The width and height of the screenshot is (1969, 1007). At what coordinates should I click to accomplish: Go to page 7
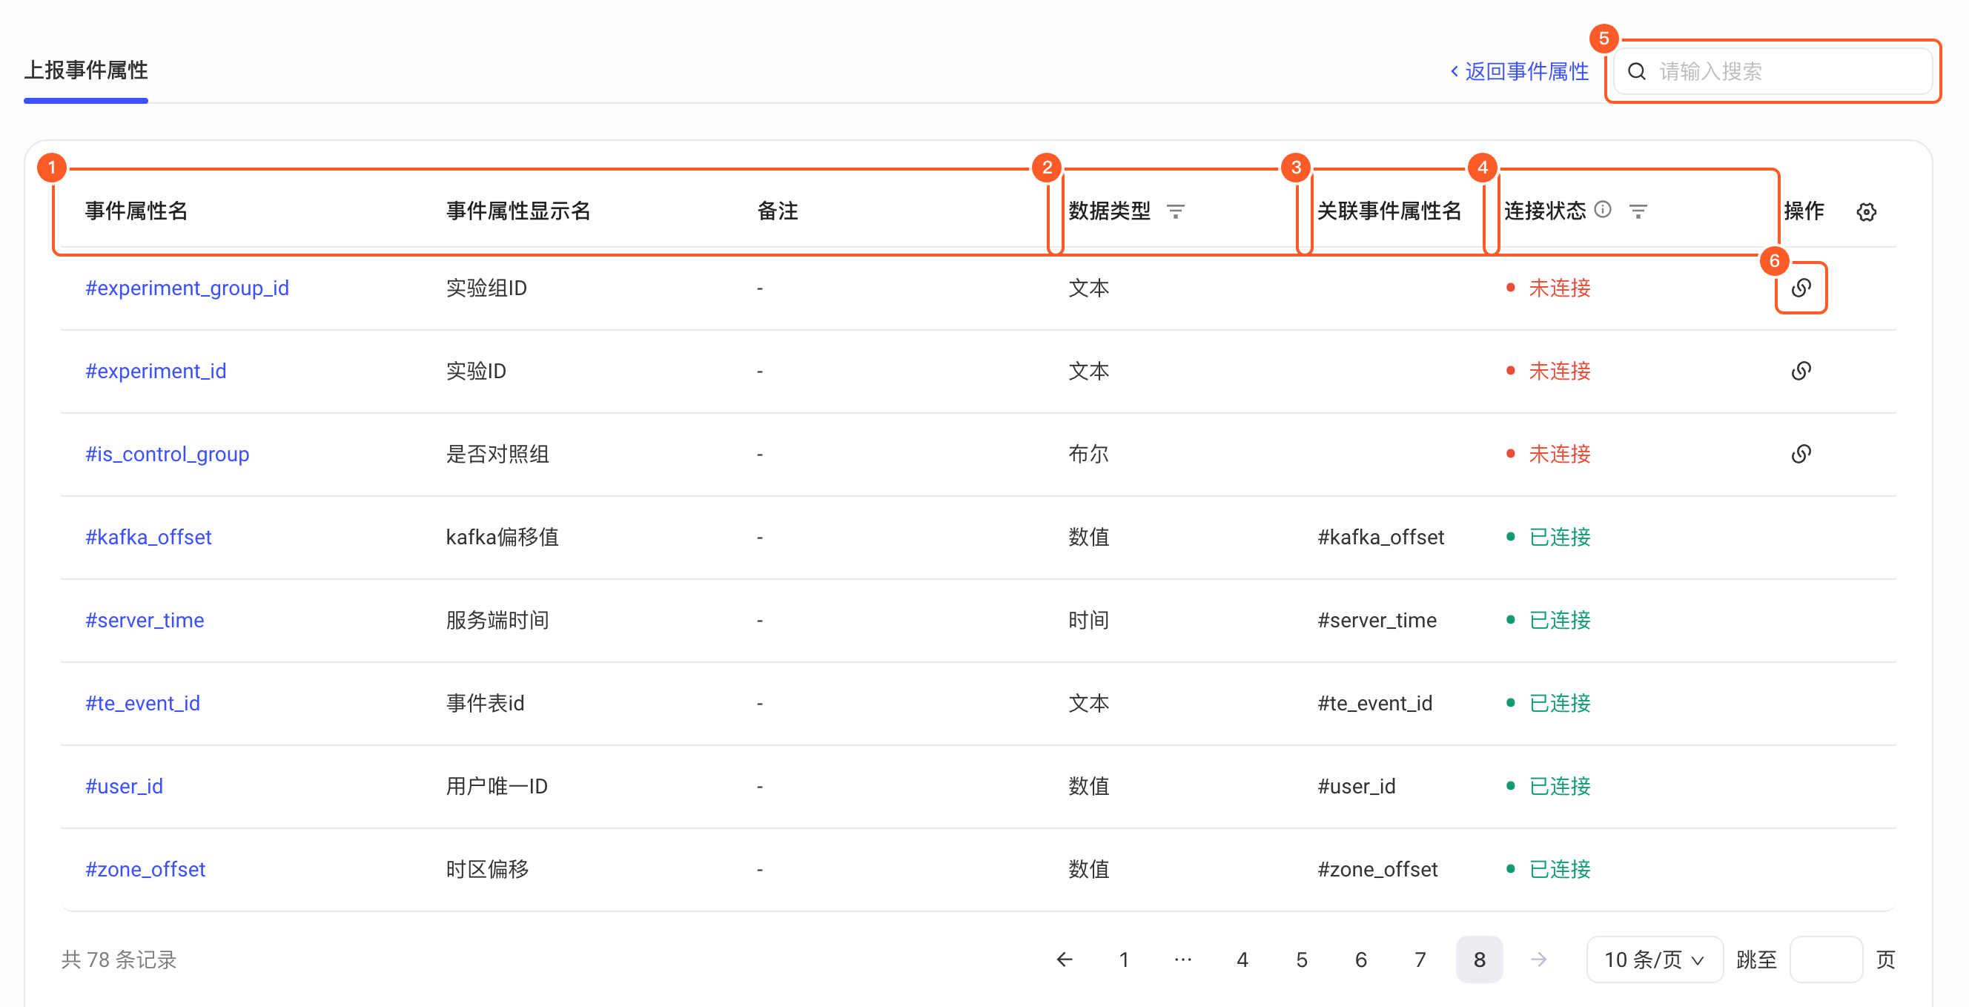[x=1420, y=960]
